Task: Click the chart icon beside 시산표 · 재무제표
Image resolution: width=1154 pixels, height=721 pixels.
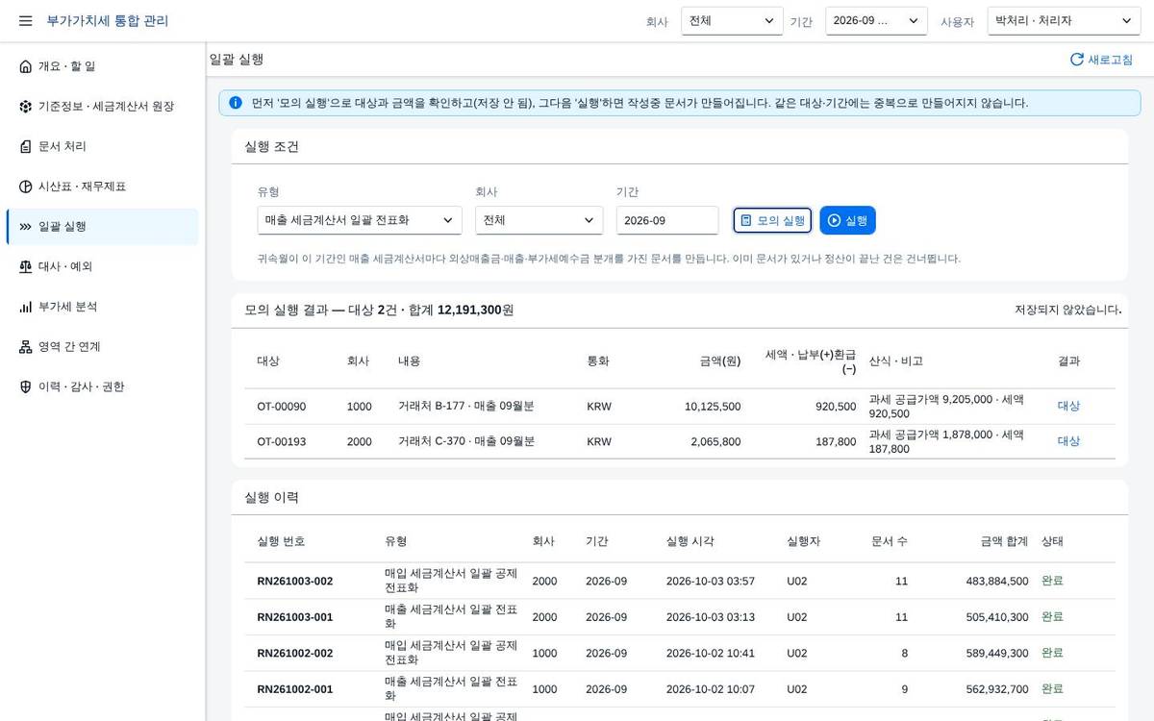Action: 26,186
